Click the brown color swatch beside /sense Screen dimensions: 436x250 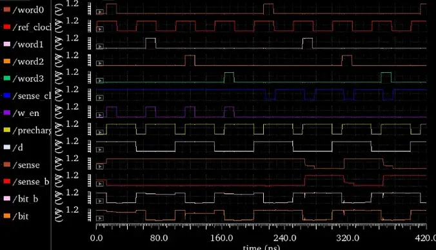tap(7, 164)
